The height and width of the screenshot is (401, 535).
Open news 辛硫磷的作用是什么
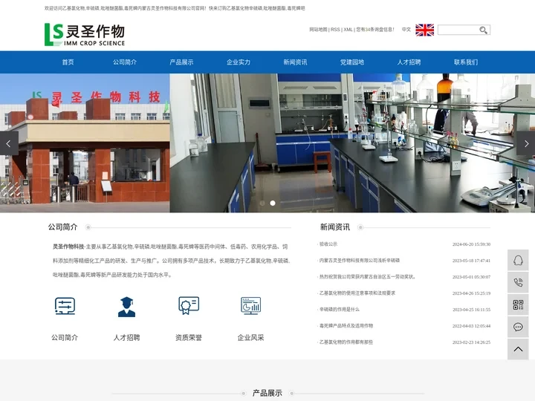point(339,310)
